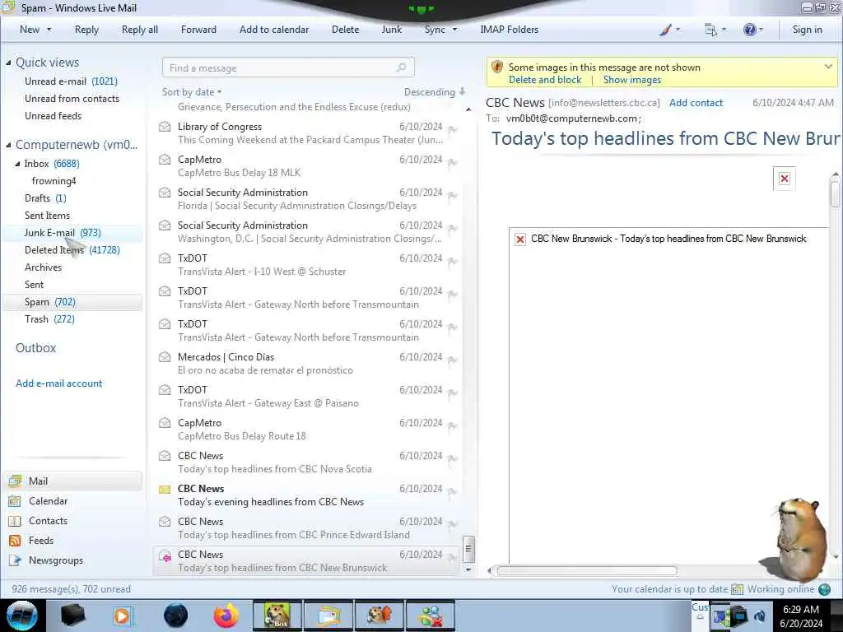Flag the Florida Social Security Administration message

click(x=453, y=196)
